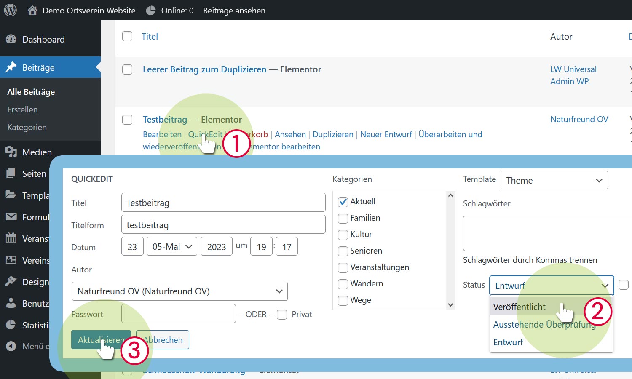Click the Titel input field with Testbeitrag

point(223,203)
